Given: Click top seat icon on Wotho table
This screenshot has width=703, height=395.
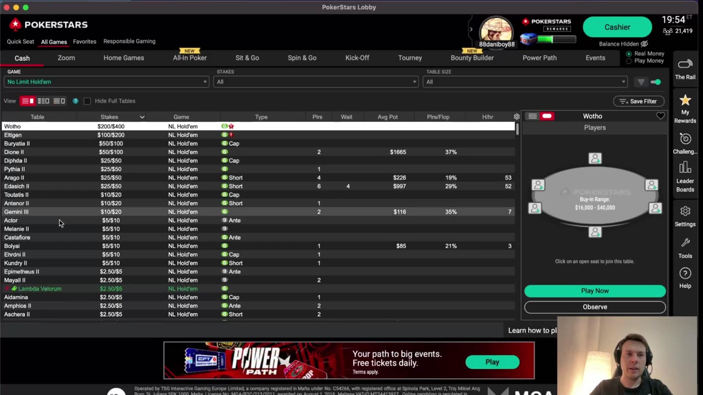Looking at the screenshot, I should [595, 159].
